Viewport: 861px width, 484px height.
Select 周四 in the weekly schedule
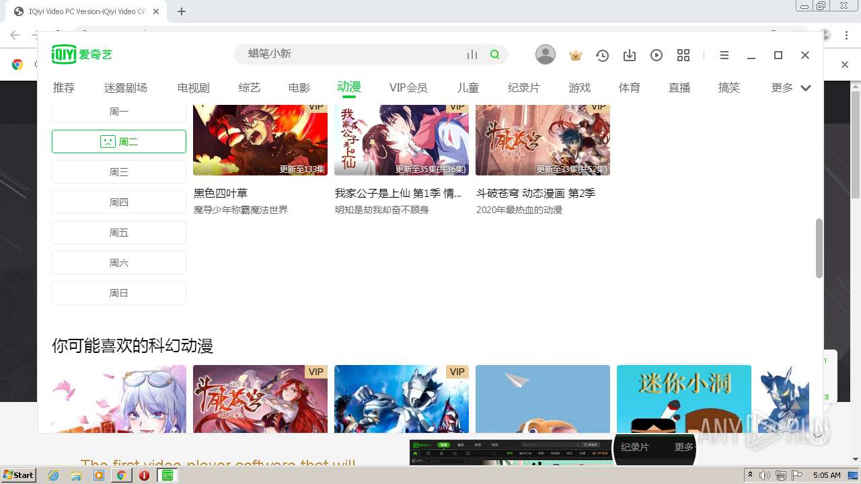click(119, 202)
